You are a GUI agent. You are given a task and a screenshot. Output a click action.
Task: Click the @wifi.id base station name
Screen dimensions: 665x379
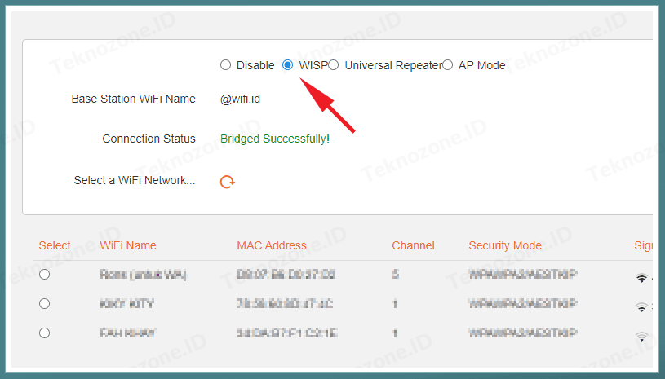(241, 99)
